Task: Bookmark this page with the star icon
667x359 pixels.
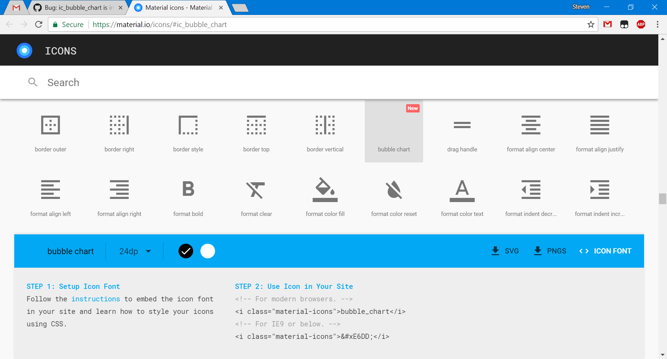Action: [591, 24]
